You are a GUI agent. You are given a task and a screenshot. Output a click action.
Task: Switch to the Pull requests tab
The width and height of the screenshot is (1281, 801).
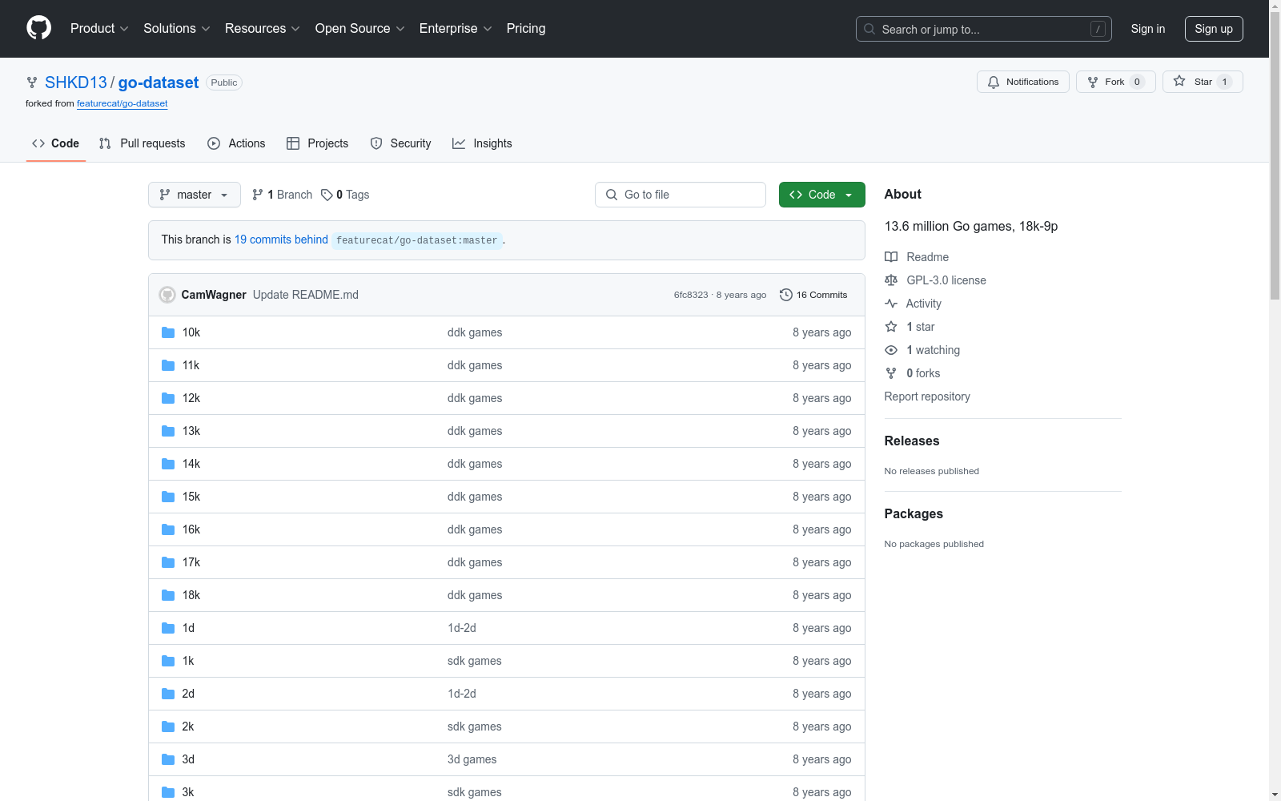(x=143, y=143)
